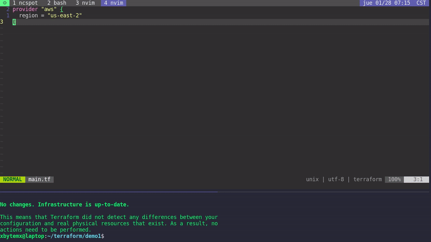Click the CST timezone label
The image size is (431, 242).
421,3
